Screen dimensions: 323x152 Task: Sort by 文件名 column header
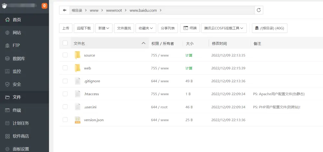(79, 43)
